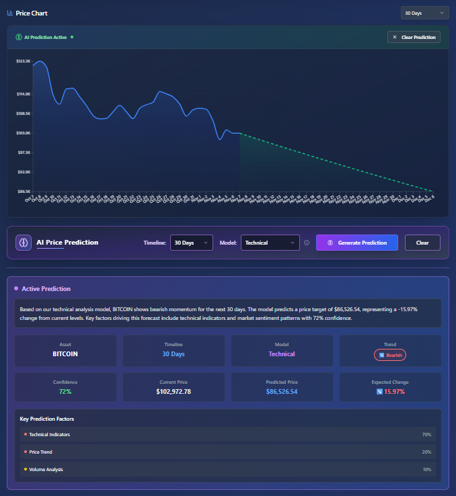Dismiss prediction with Clear Prediction button
The image size is (456, 496).
tap(414, 37)
